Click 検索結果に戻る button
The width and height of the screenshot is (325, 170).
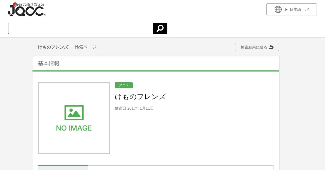(x=257, y=47)
